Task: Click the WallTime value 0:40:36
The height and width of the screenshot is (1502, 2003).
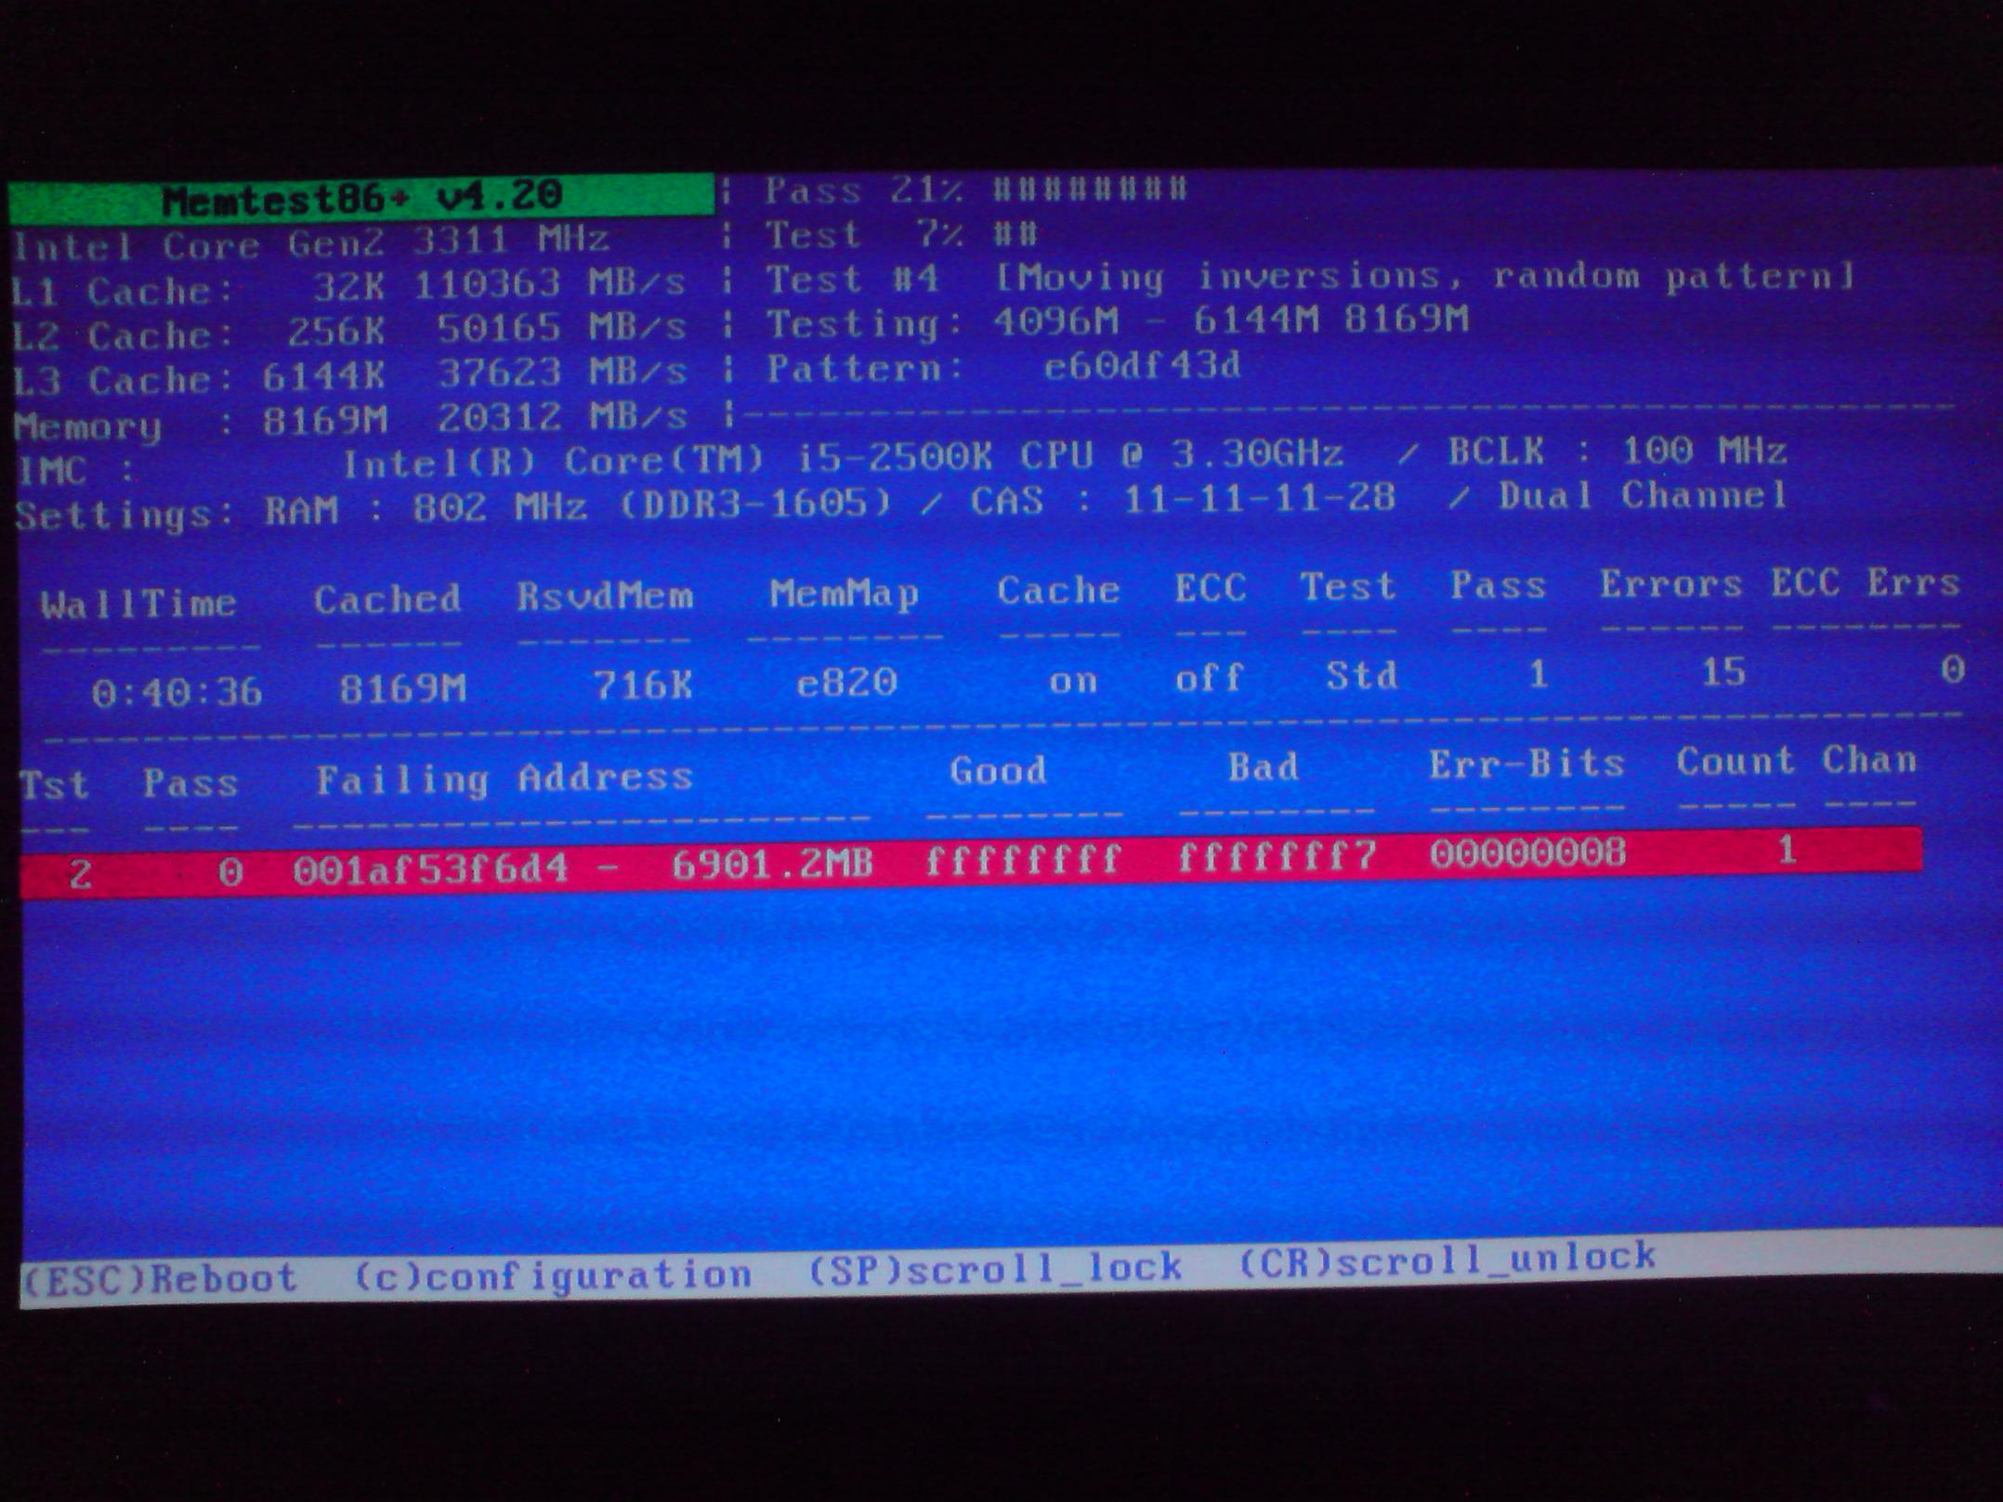Action: [x=177, y=692]
